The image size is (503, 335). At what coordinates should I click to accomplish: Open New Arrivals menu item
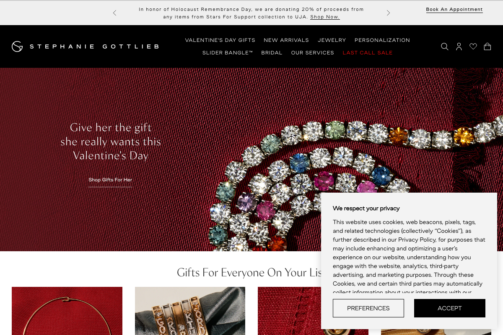click(x=286, y=40)
